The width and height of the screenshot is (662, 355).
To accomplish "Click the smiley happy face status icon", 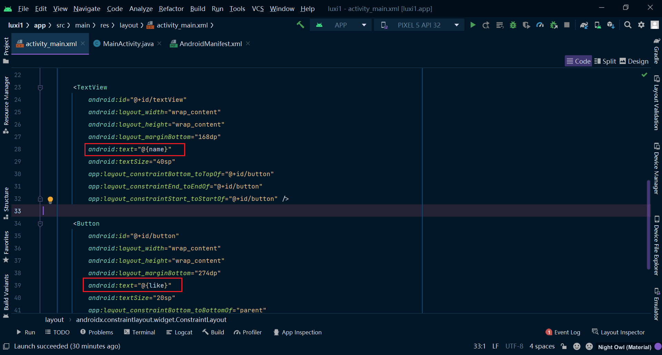I will pyautogui.click(x=576, y=346).
